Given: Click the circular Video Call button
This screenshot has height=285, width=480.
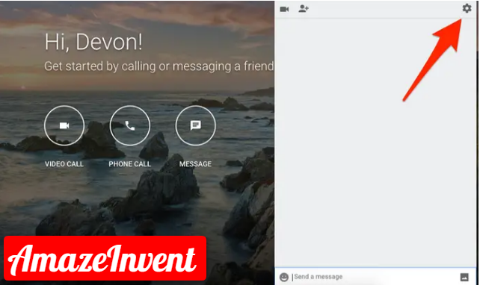Looking at the screenshot, I should [64, 125].
